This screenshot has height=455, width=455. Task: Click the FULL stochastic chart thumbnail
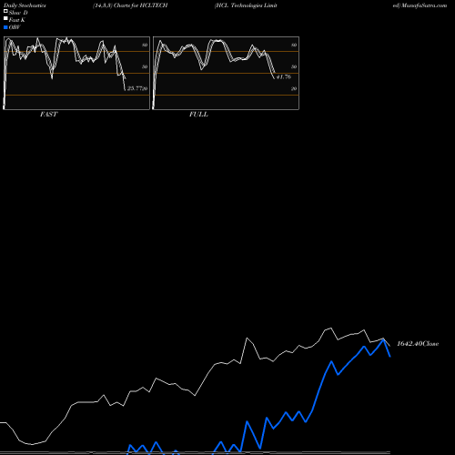pyautogui.click(x=226, y=73)
